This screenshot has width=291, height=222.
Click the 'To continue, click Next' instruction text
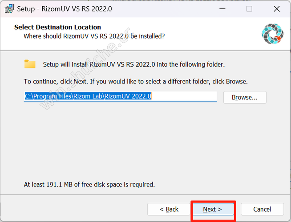[136, 81]
